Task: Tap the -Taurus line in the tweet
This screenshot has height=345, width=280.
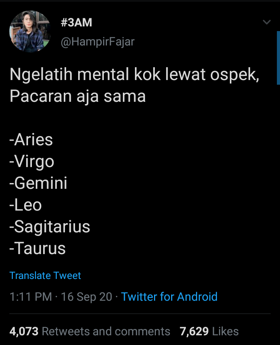Action: [x=38, y=248]
